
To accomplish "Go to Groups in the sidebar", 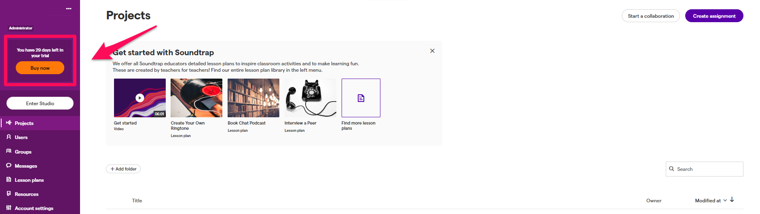I will click(x=40, y=152).
